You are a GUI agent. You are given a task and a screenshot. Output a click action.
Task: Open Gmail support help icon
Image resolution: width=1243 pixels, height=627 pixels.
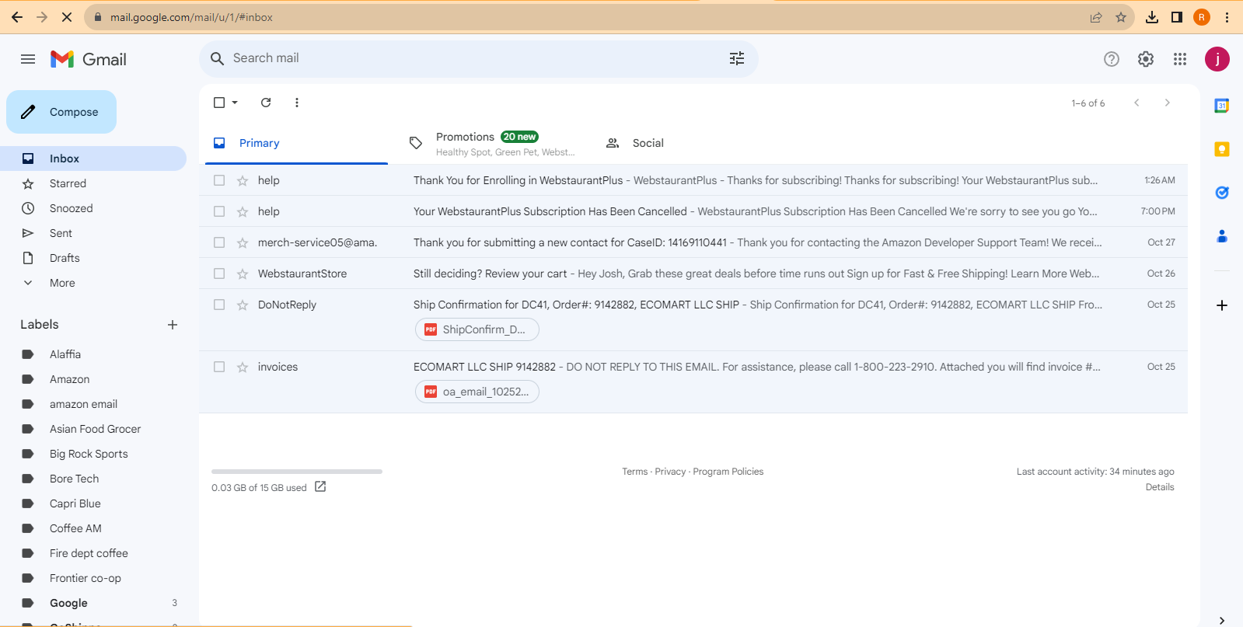tap(1112, 59)
